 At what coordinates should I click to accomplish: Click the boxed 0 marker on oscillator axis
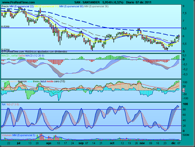pyautogui.click(x=183, y=90)
